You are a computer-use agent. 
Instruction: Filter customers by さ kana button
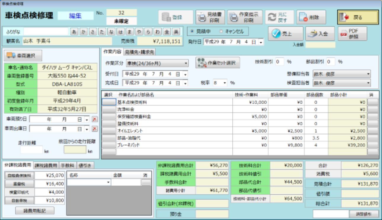coord(92,32)
